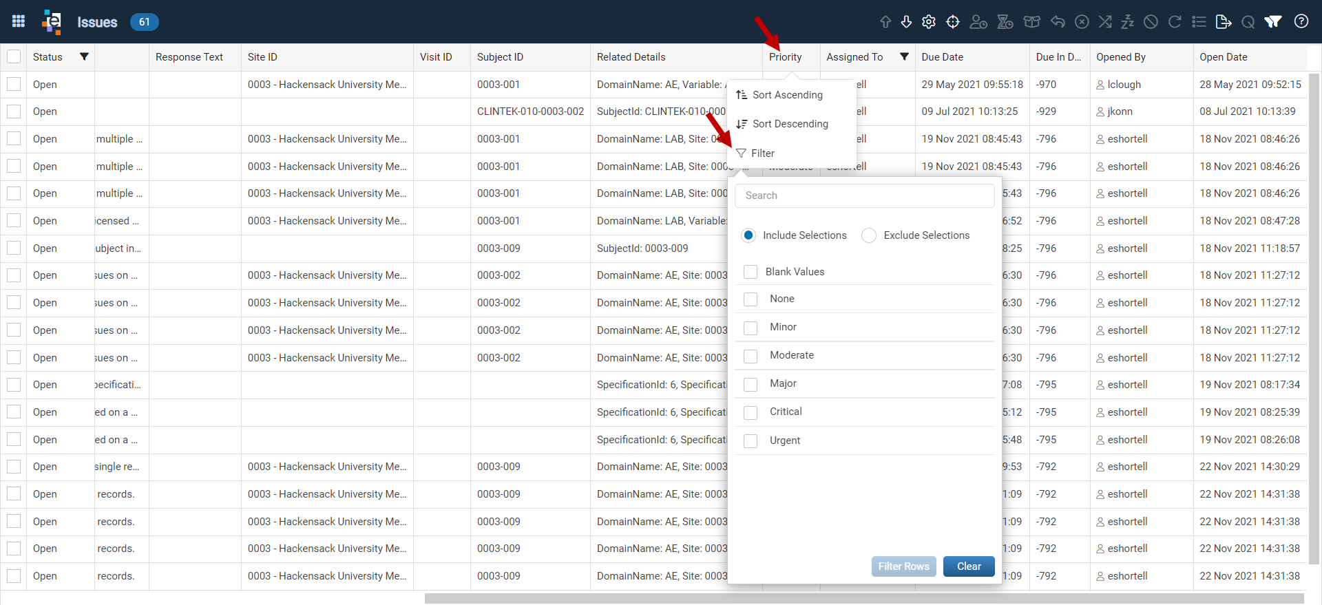Click the circled X icon
Image resolution: width=1322 pixels, height=605 pixels.
point(1082,22)
